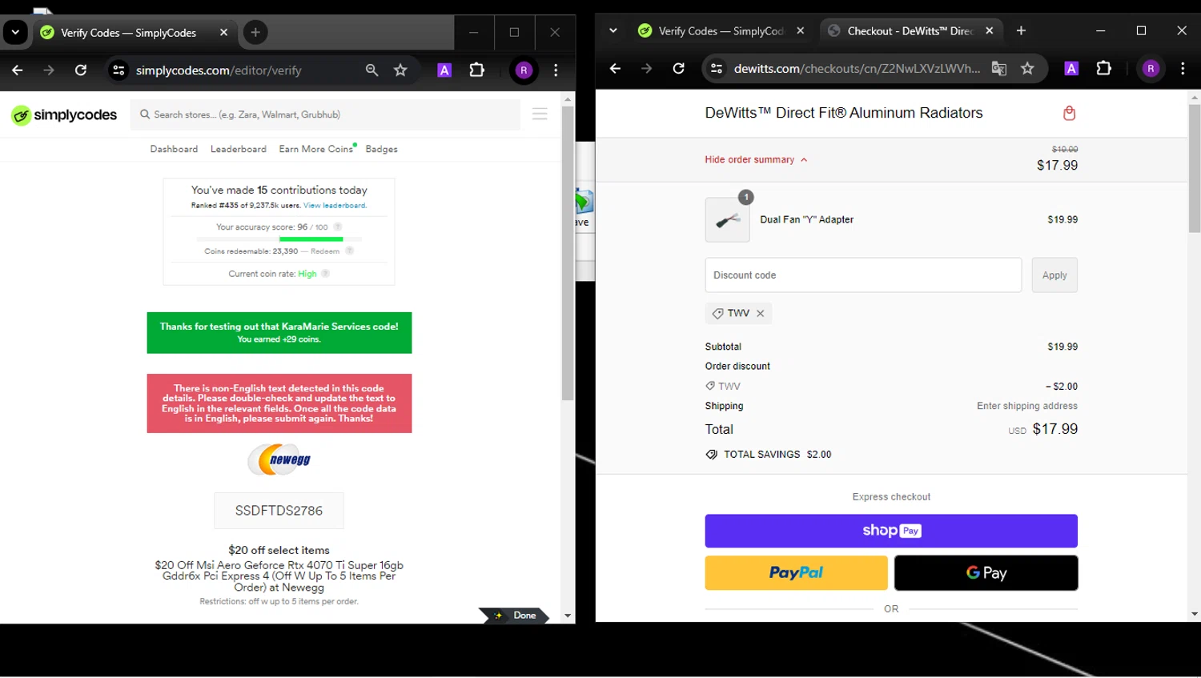The width and height of the screenshot is (1201, 678).
Task: Open new tab in DeWitts window
Action: (x=1021, y=31)
